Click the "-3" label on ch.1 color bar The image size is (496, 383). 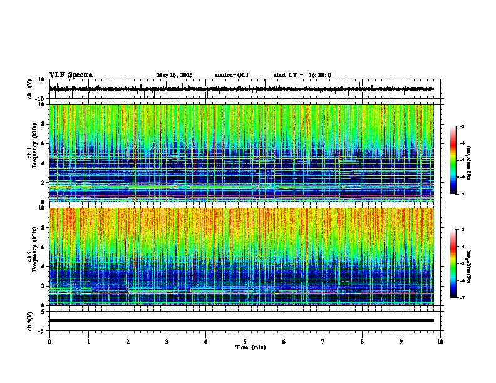(x=462, y=126)
